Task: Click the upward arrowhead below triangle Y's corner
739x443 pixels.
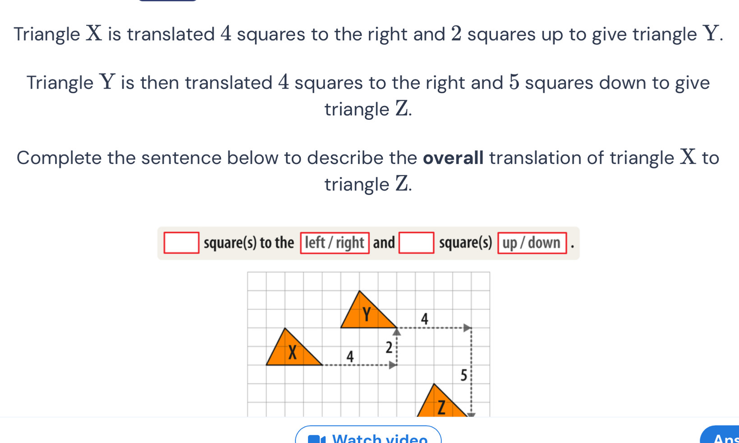Action: [x=396, y=332]
